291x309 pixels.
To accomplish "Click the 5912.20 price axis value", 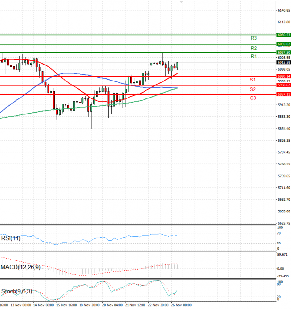I will point(284,105).
